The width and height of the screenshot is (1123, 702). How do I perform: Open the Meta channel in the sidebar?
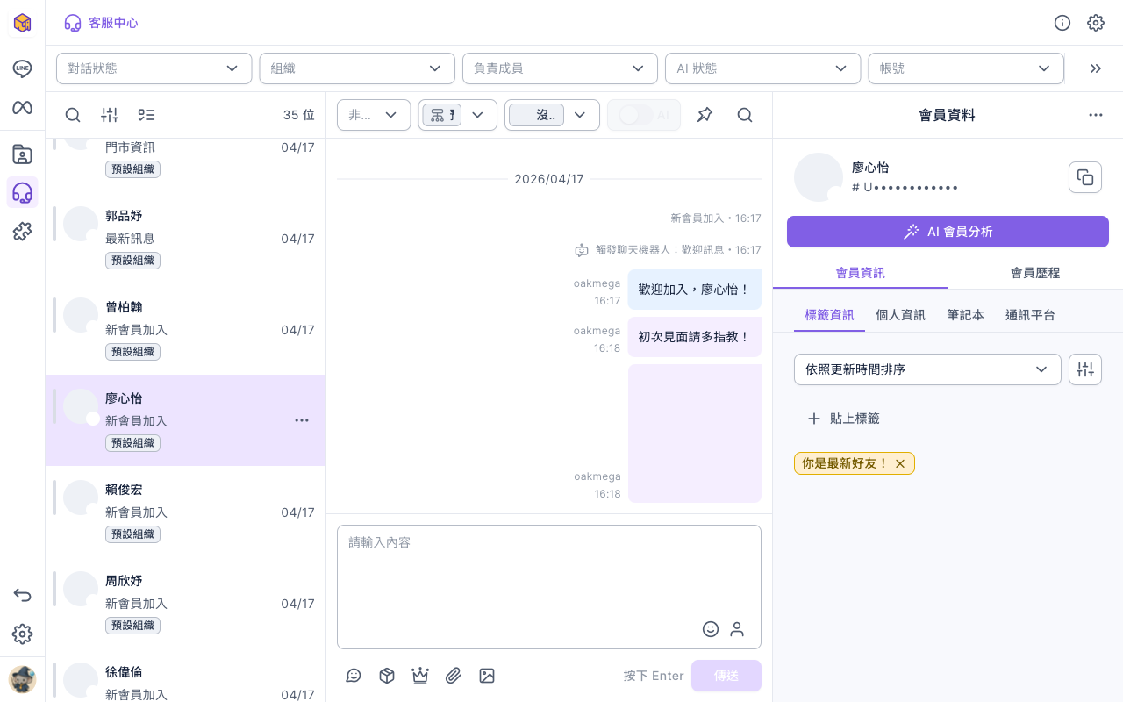(22, 108)
